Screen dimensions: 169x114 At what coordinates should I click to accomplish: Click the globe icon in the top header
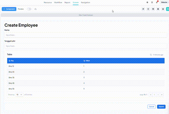147,2
